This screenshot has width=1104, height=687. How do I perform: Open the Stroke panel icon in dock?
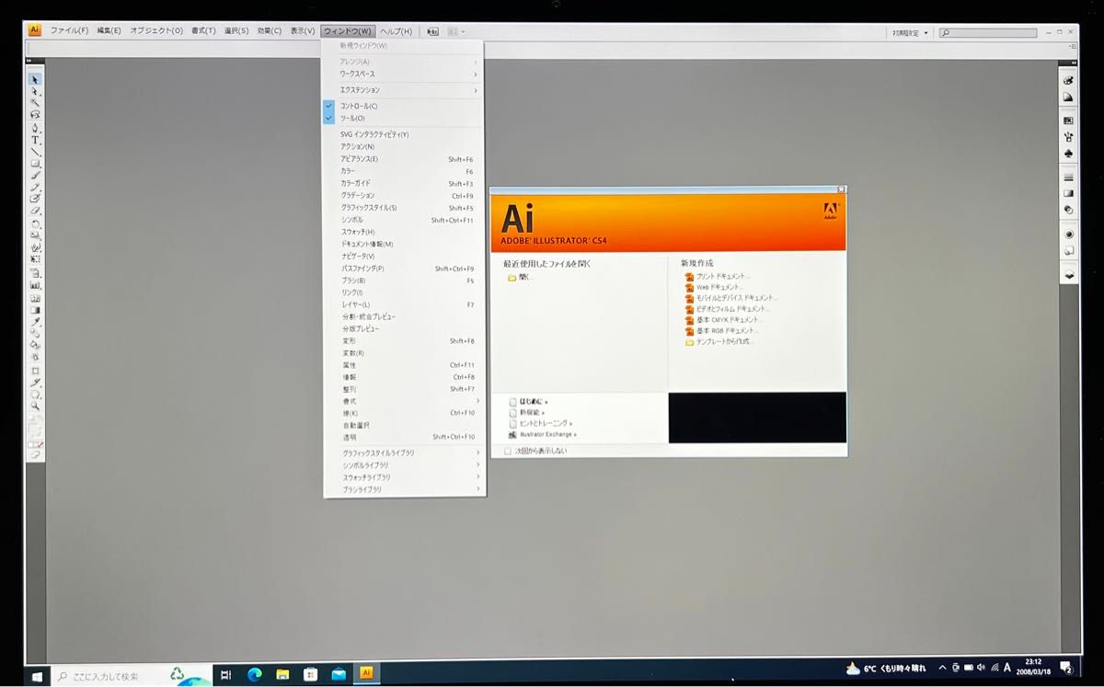[x=1068, y=177]
